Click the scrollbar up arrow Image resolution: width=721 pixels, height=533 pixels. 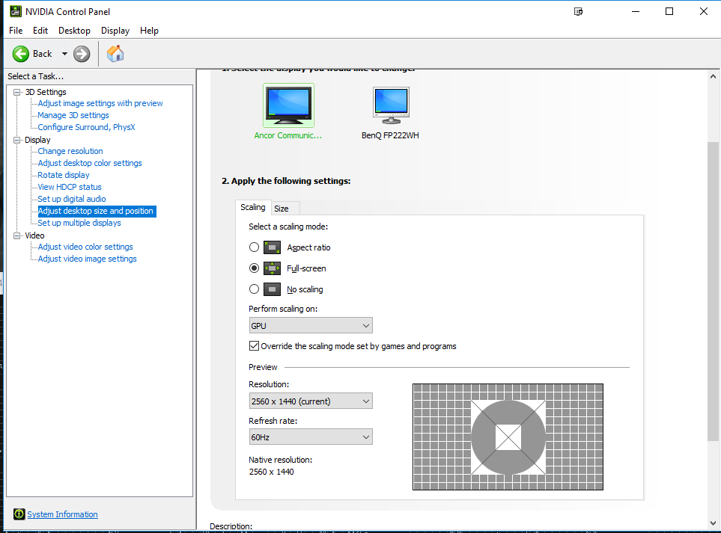tap(713, 76)
